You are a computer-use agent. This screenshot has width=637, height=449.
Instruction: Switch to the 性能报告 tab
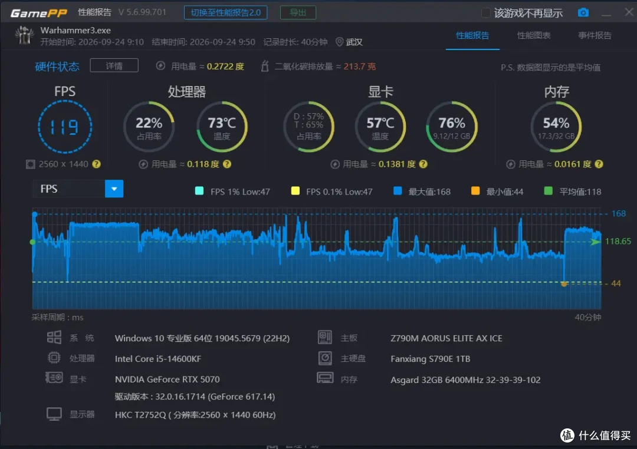pyautogui.click(x=472, y=35)
